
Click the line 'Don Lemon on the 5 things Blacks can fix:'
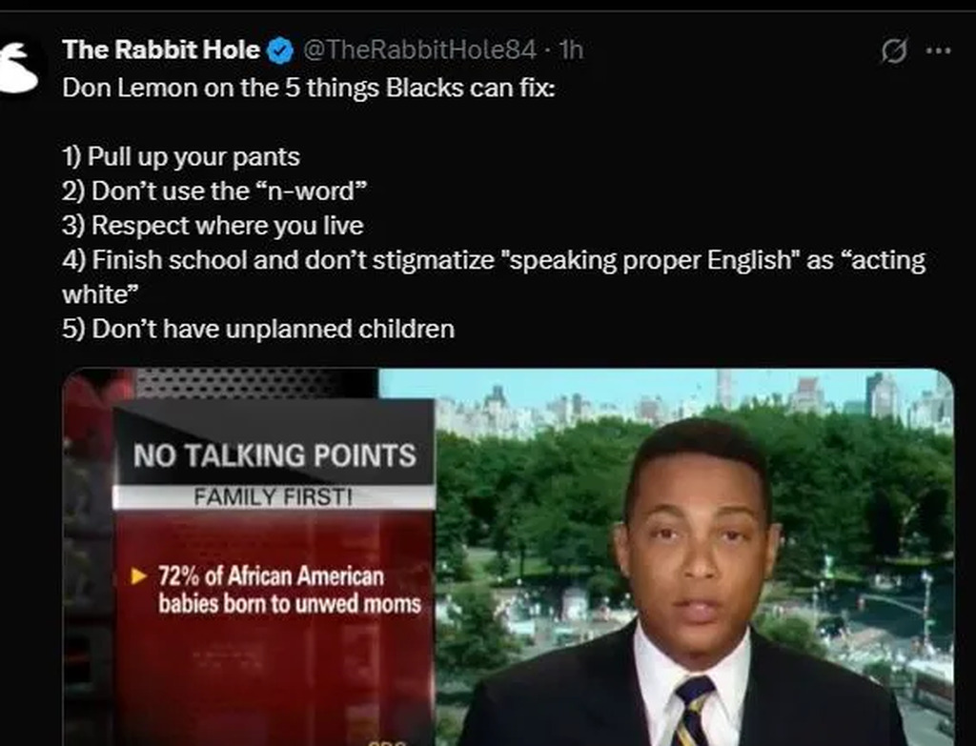[307, 88]
